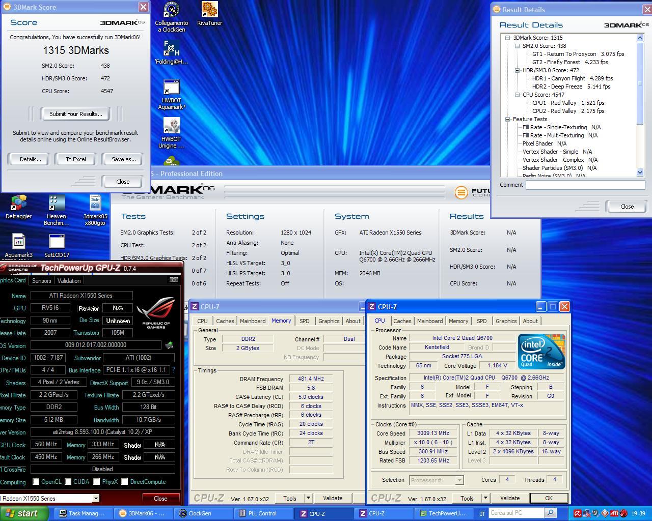Open the HWBOT Aquamark3 desktop icon
The height and width of the screenshot is (521, 652).
(171, 95)
